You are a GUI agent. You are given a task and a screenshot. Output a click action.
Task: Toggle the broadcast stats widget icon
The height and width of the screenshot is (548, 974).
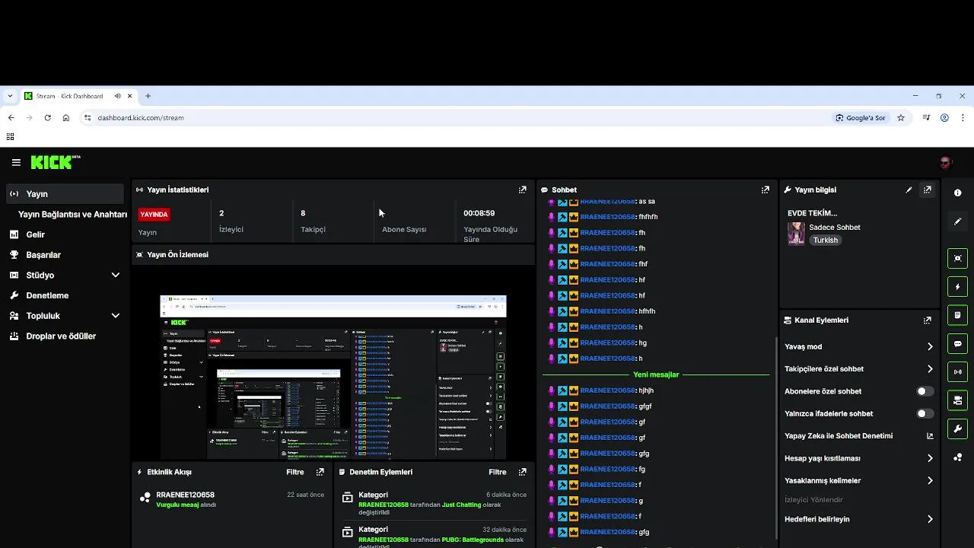tap(957, 372)
